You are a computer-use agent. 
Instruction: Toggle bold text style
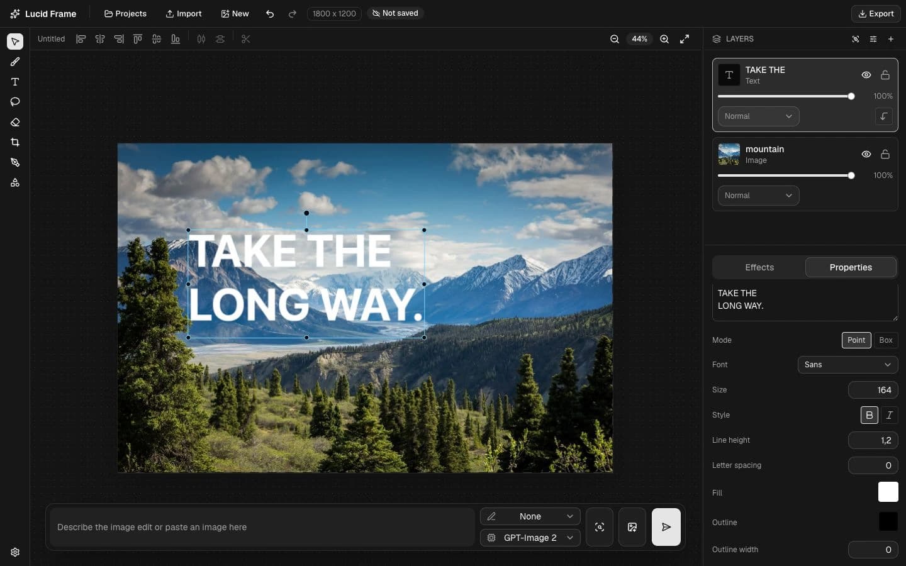pyautogui.click(x=870, y=415)
